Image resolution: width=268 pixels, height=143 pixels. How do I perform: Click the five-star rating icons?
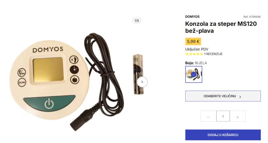(x=194, y=54)
